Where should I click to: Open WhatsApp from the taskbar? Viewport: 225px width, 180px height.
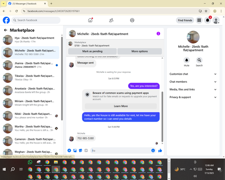pos(30,162)
